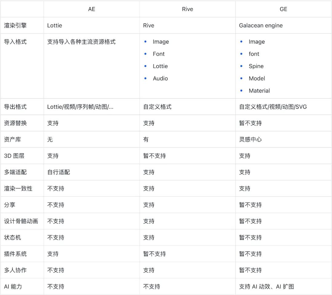Click Rive's "支持" in the 设计骨骼动画 row

click(149, 221)
